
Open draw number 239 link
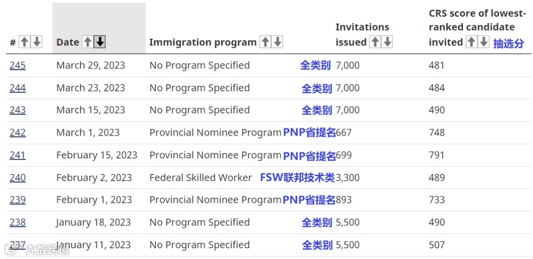click(x=18, y=200)
